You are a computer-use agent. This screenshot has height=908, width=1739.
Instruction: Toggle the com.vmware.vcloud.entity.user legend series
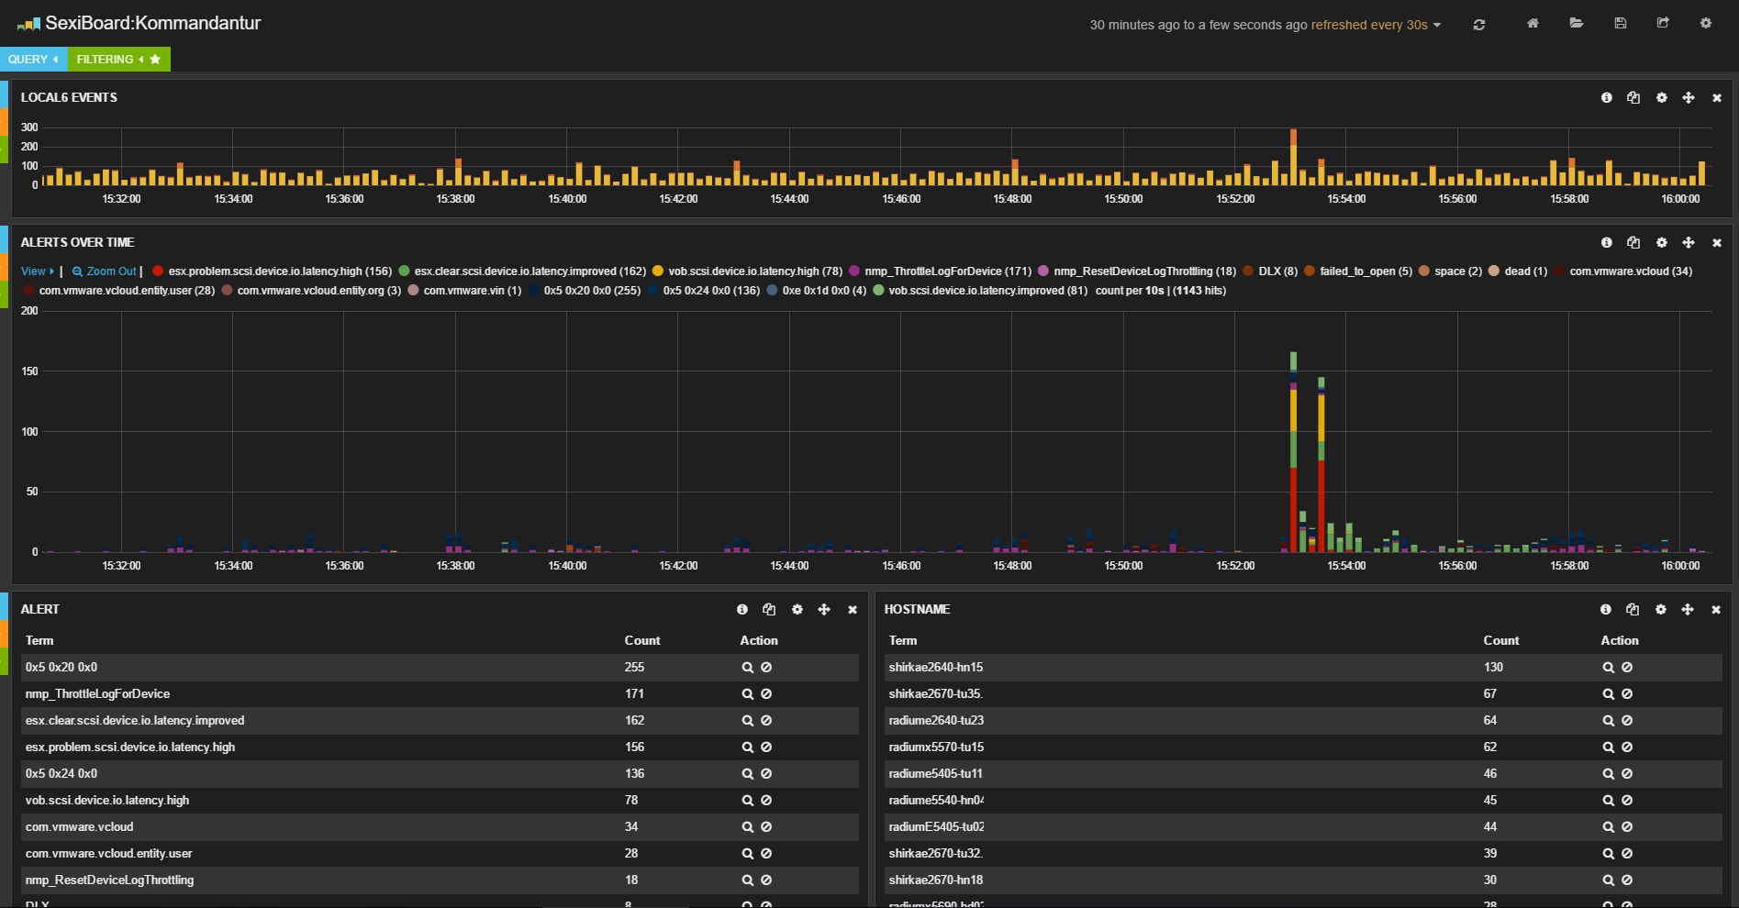[x=127, y=291]
